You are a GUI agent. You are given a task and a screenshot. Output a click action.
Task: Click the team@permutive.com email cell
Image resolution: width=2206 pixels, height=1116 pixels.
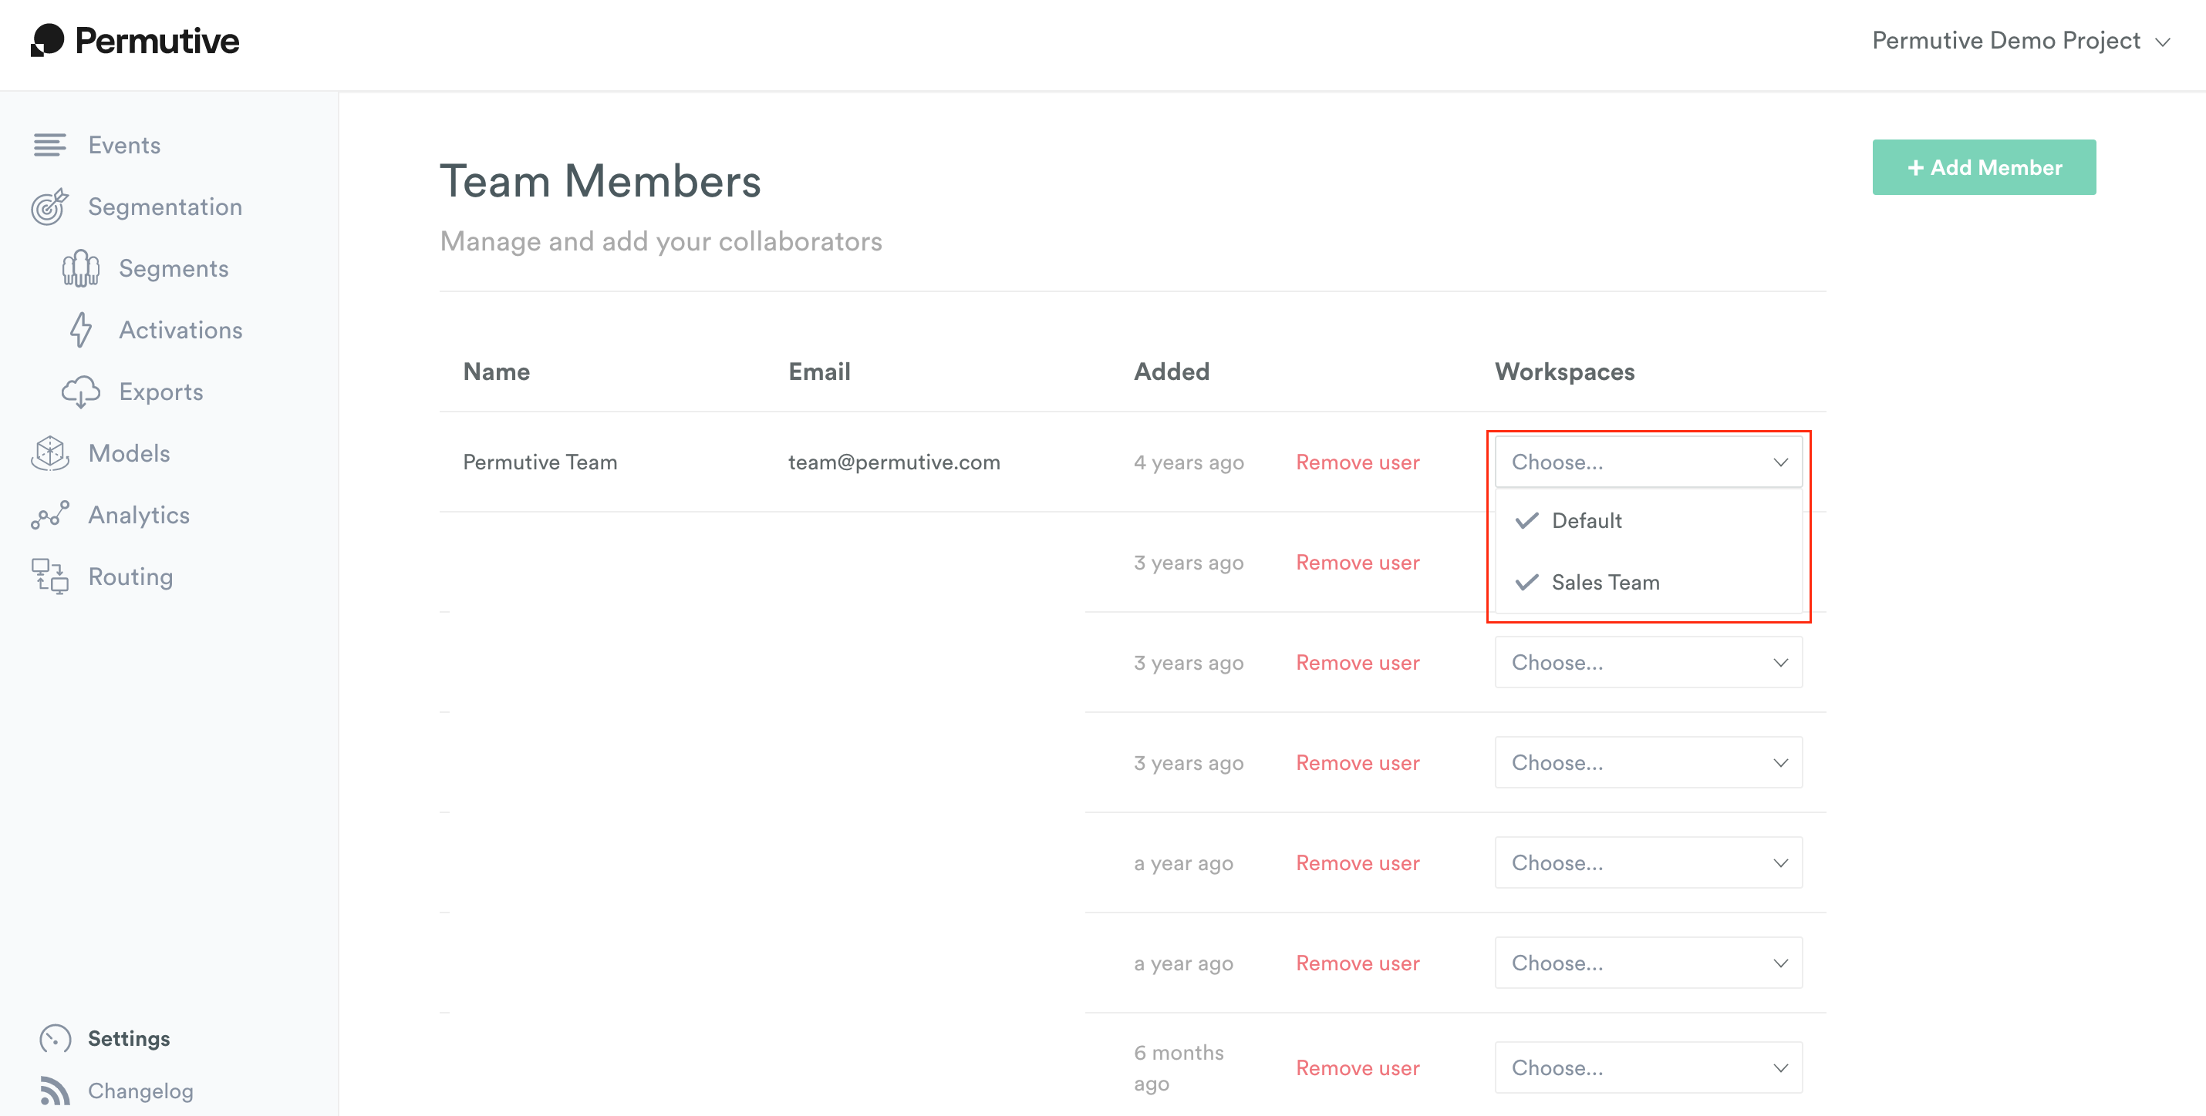click(x=894, y=462)
